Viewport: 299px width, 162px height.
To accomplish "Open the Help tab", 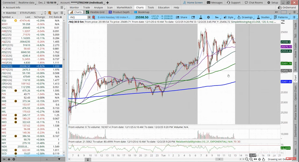I will tap(176, 7).
